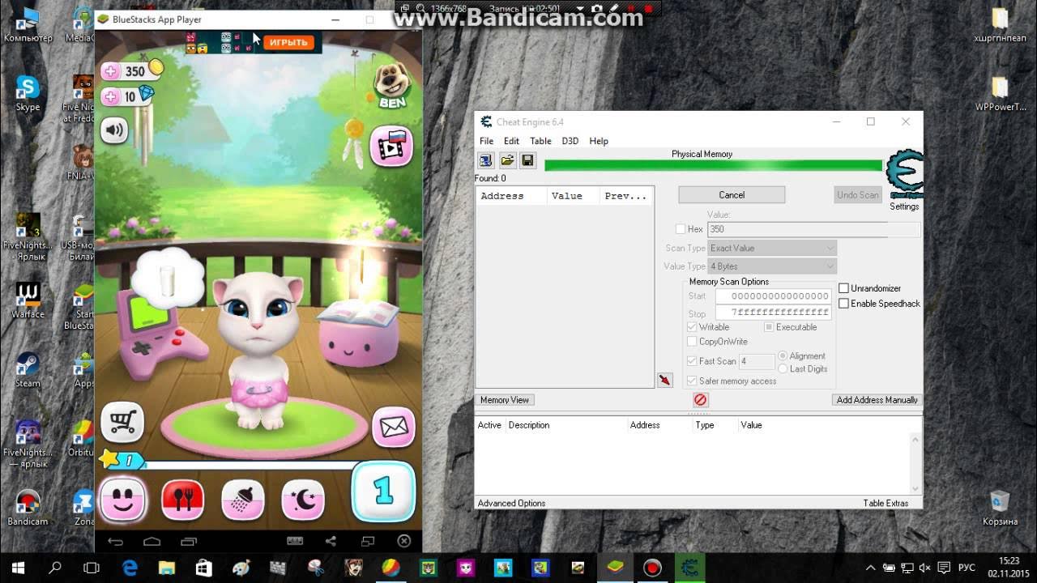Image resolution: width=1037 pixels, height=583 pixels.
Task: Cancel the current scan
Action: tap(732, 194)
